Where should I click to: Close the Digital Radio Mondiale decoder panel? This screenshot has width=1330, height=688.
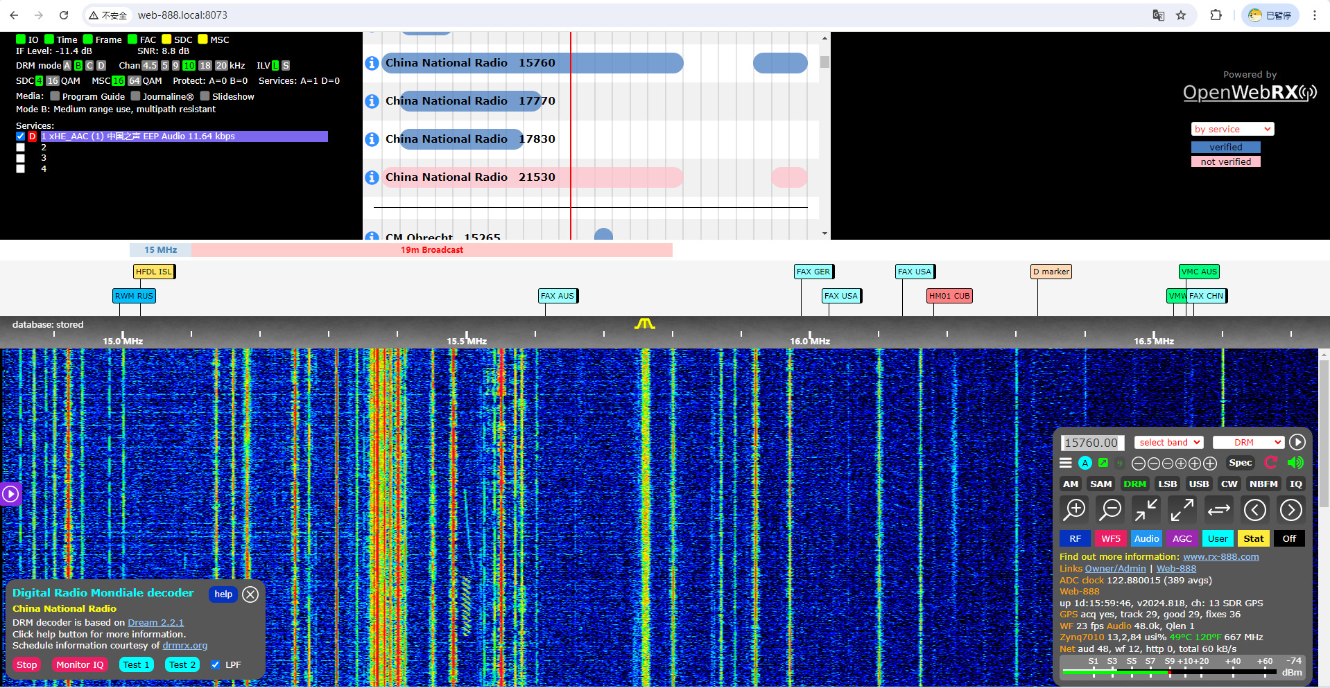(x=250, y=594)
